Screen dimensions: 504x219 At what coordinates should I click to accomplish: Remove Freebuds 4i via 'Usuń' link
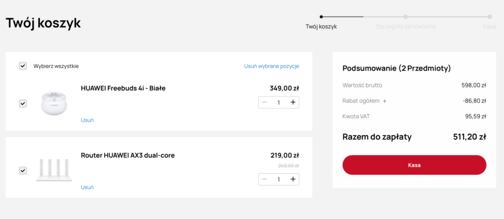tap(87, 120)
